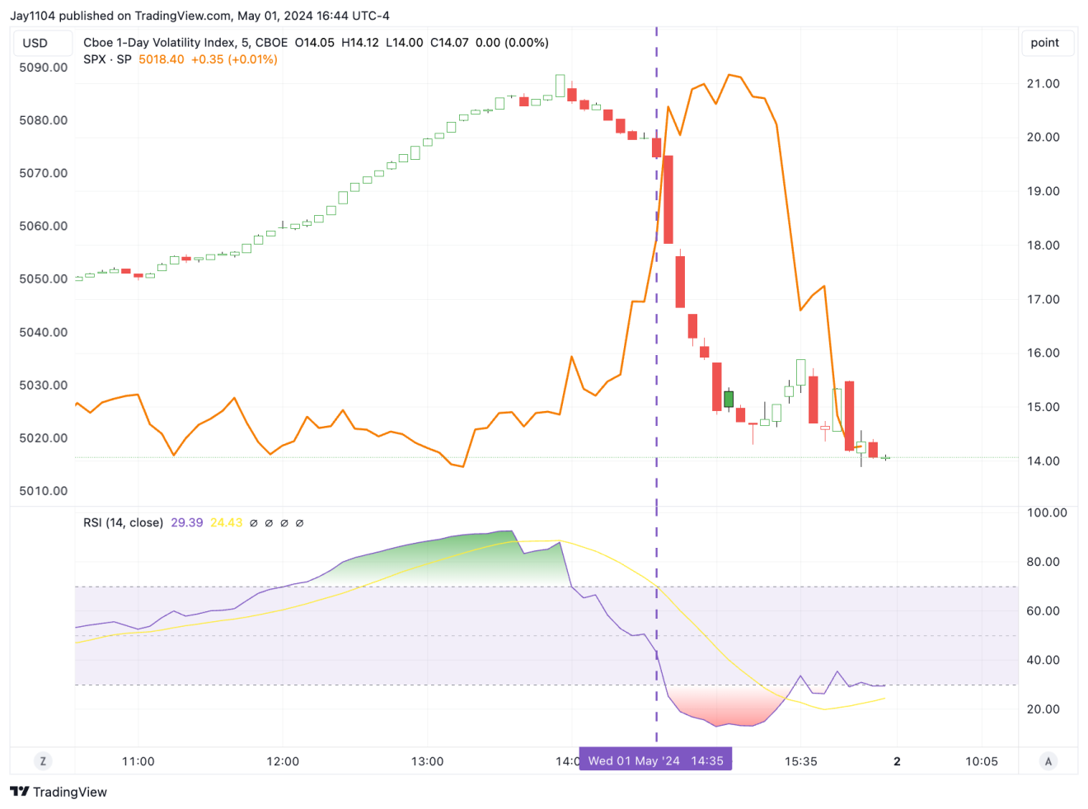Click the 17.00 right axis label
This screenshot has width=1088, height=809.
(x=1043, y=299)
